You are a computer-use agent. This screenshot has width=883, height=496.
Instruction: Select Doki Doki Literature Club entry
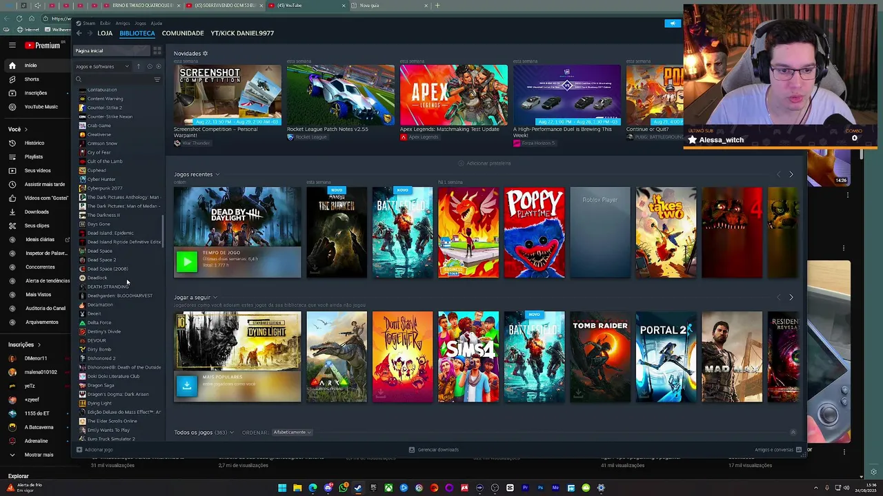pos(113,376)
